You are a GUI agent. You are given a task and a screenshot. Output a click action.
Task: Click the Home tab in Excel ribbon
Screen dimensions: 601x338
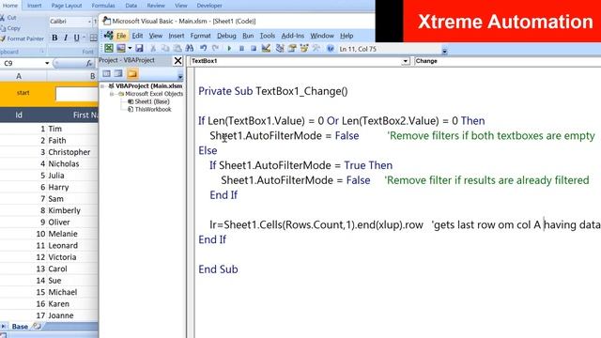[x=10, y=6]
